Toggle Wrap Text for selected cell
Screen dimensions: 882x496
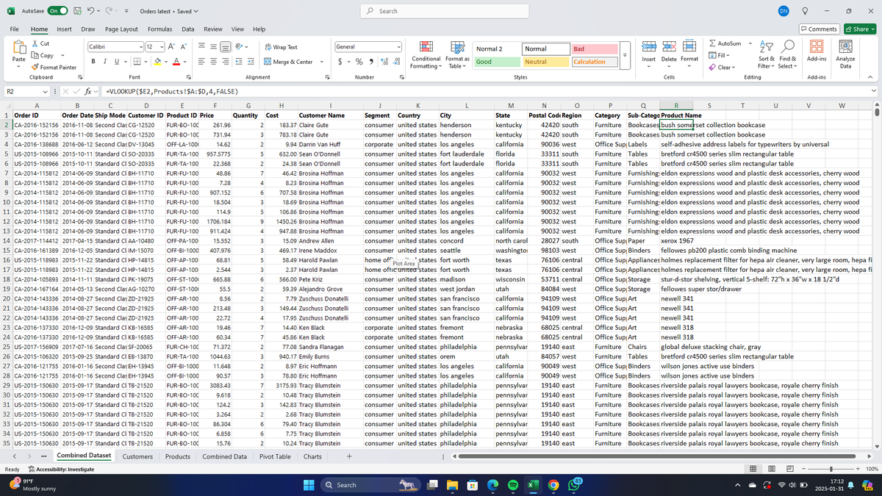click(x=281, y=47)
